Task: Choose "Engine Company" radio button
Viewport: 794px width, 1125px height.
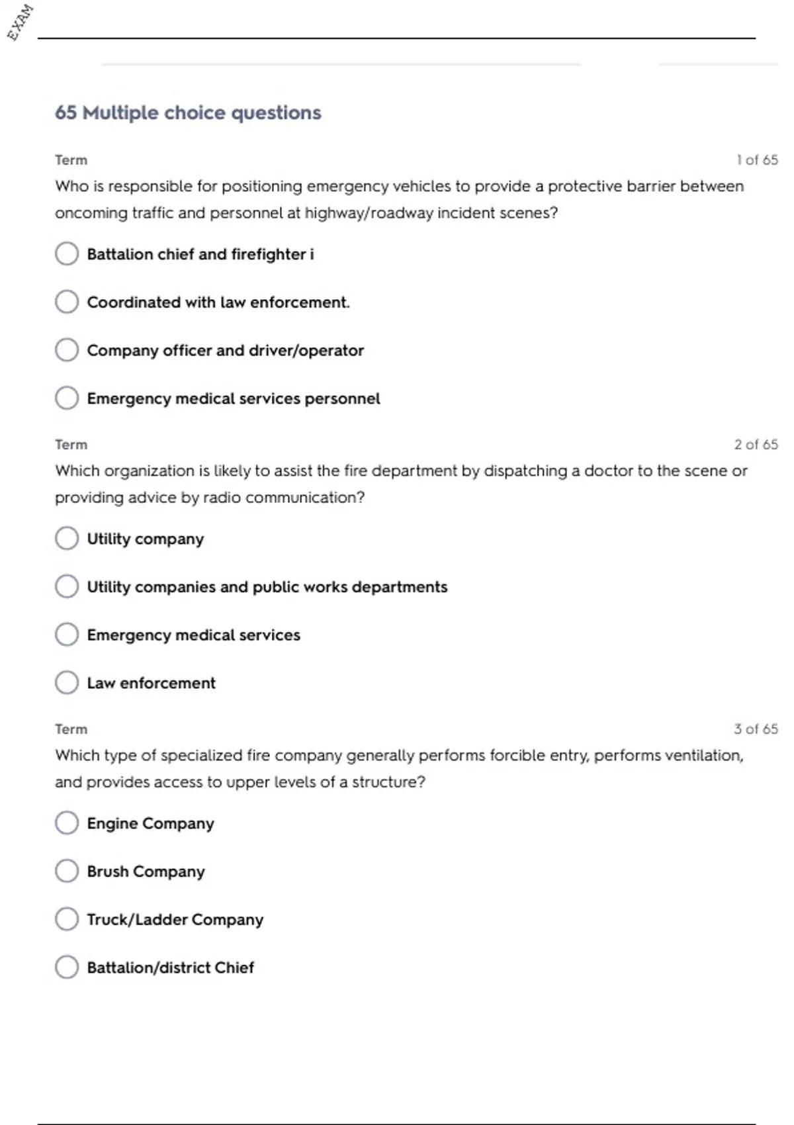Action: (67, 823)
